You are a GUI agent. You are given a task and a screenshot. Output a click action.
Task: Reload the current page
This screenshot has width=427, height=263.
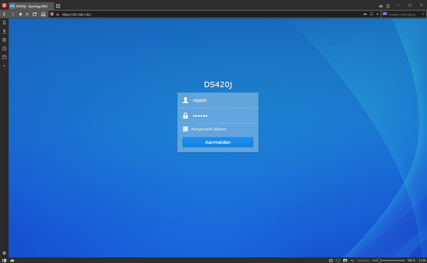[x=35, y=14]
